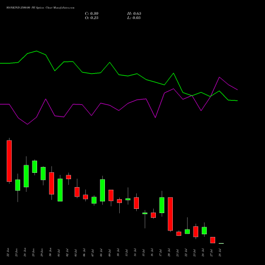Click the tall red candle above 22 Jun
This screenshot has height=265, width=265.
[x=9, y=161]
